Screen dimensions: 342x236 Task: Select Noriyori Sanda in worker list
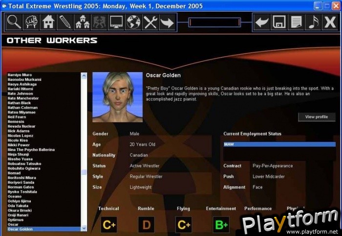pos(44,183)
